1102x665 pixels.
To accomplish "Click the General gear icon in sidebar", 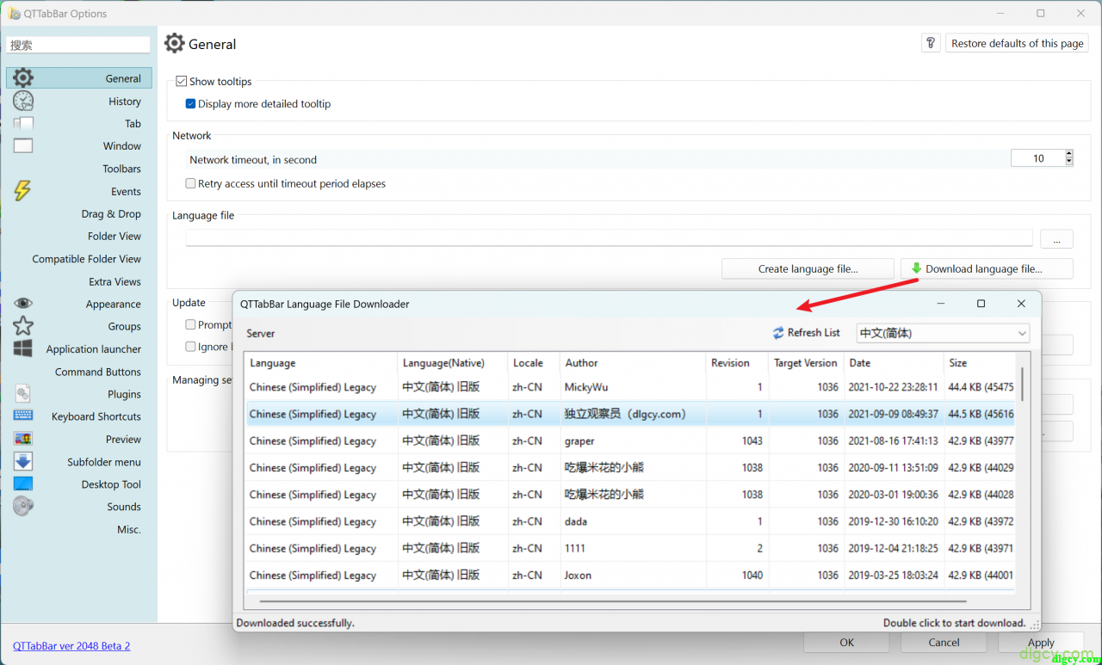I will click(23, 78).
